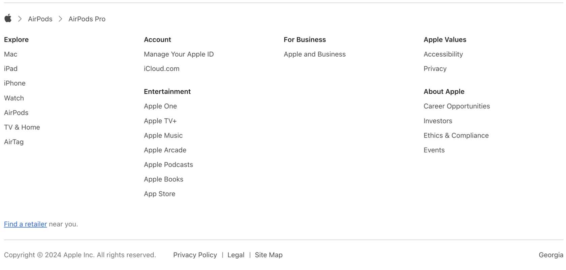This screenshot has height=270, width=566.
Task: Open the Site Map link
Action: 269,255
